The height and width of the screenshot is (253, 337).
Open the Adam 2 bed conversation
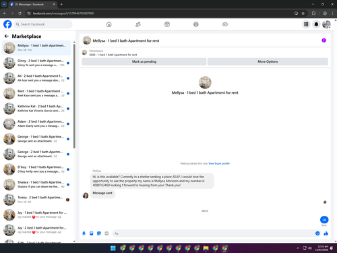pyautogui.click(x=36, y=123)
